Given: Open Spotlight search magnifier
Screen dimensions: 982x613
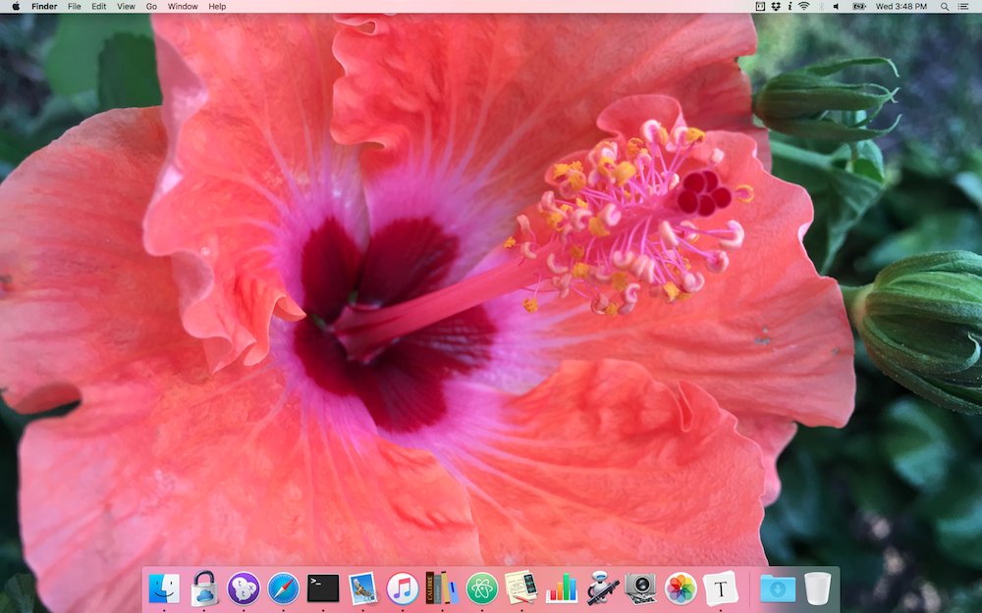Looking at the screenshot, I should (945, 6).
